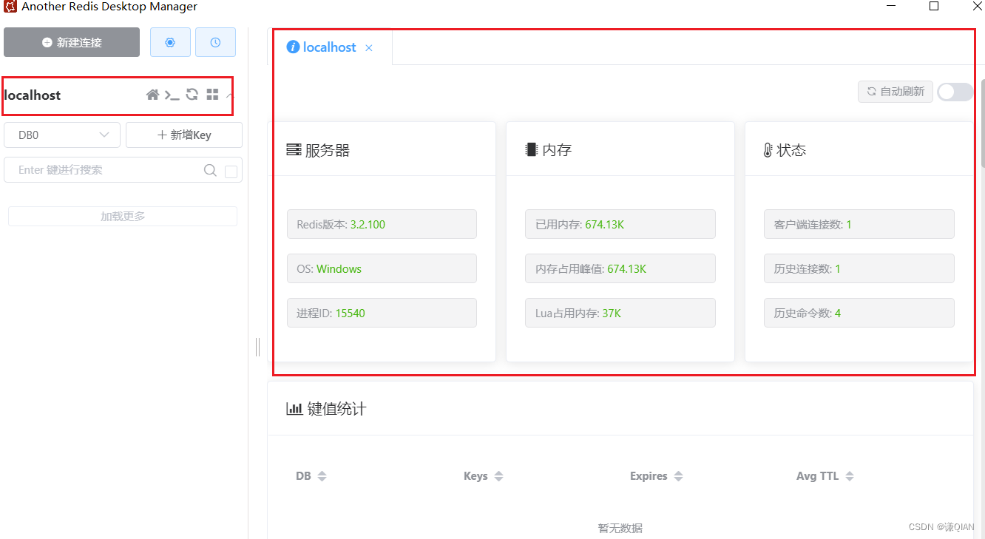This screenshot has width=985, height=539.
Task: Click the bar chart icon beside 键值统计
Action: click(294, 408)
